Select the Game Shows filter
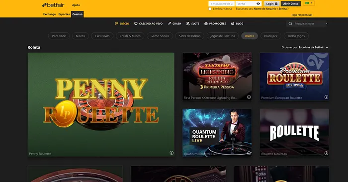Viewport: 348px width, 182px height. coord(160,36)
